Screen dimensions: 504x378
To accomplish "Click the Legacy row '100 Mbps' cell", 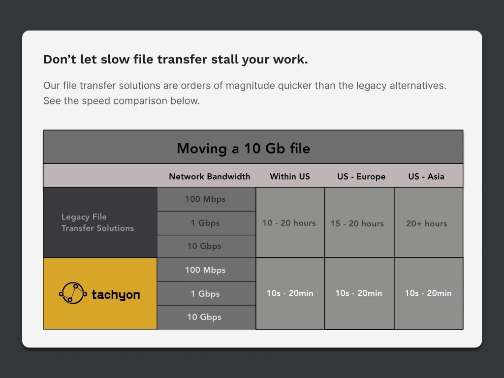I will (x=206, y=199).
